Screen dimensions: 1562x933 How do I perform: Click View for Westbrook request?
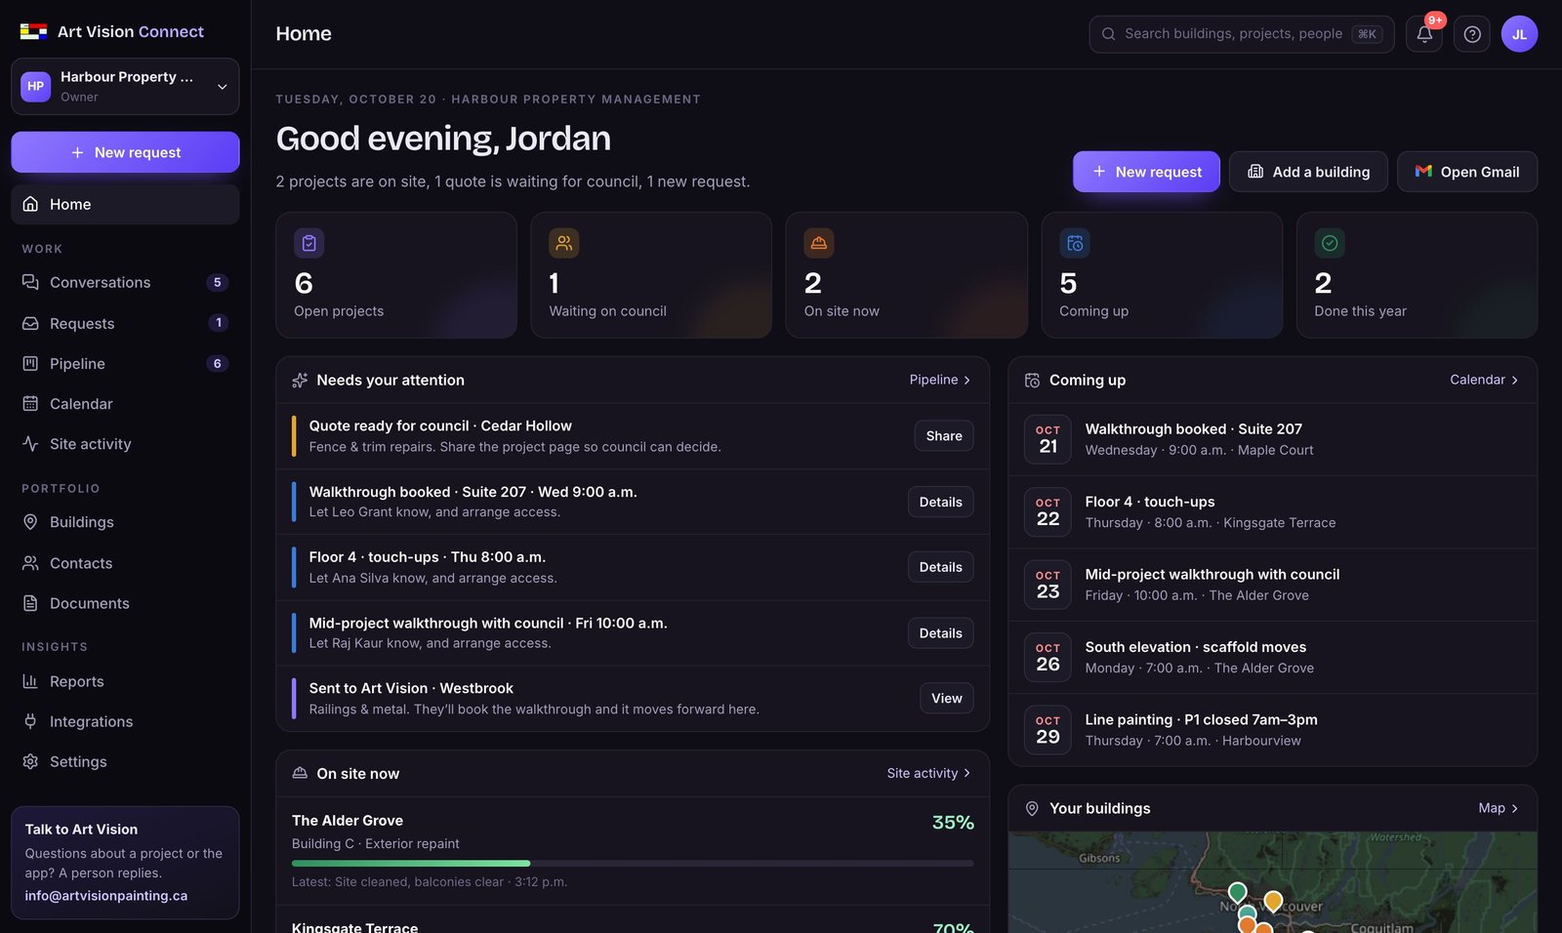coord(946,698)
